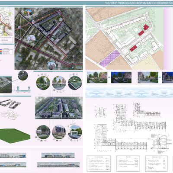The image size is (173, 173).
Task: Select the purple hatched plot on master plan
Action: pos(110,58)
